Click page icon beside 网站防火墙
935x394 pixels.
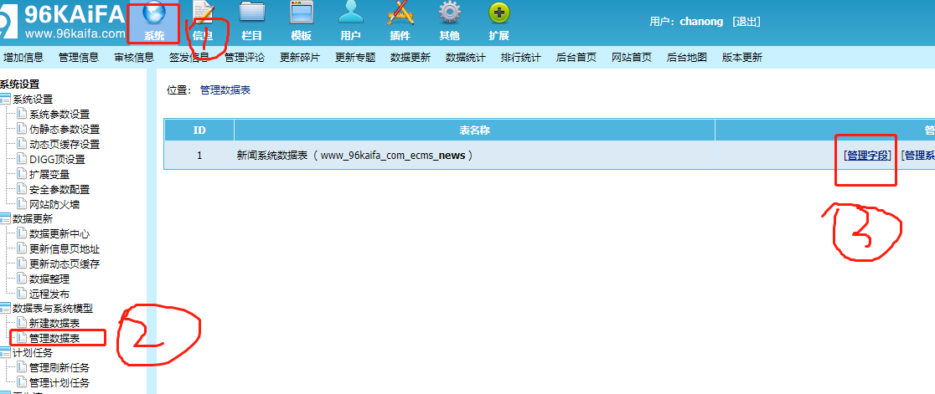(x=22, y=204)
